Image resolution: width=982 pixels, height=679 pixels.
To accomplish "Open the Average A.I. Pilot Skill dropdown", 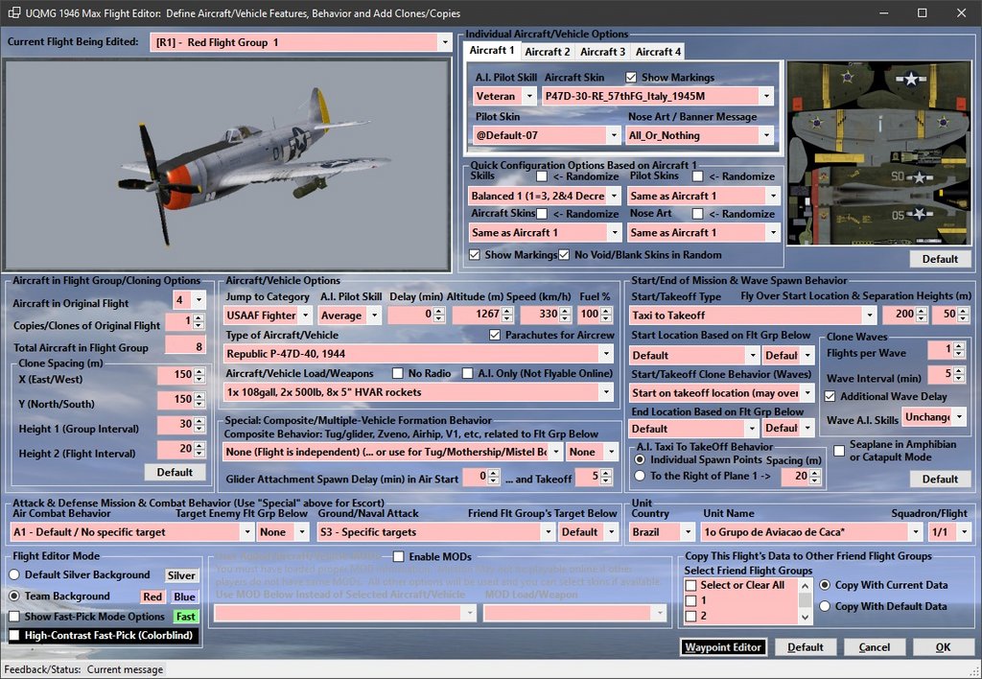I will [373, 316].
